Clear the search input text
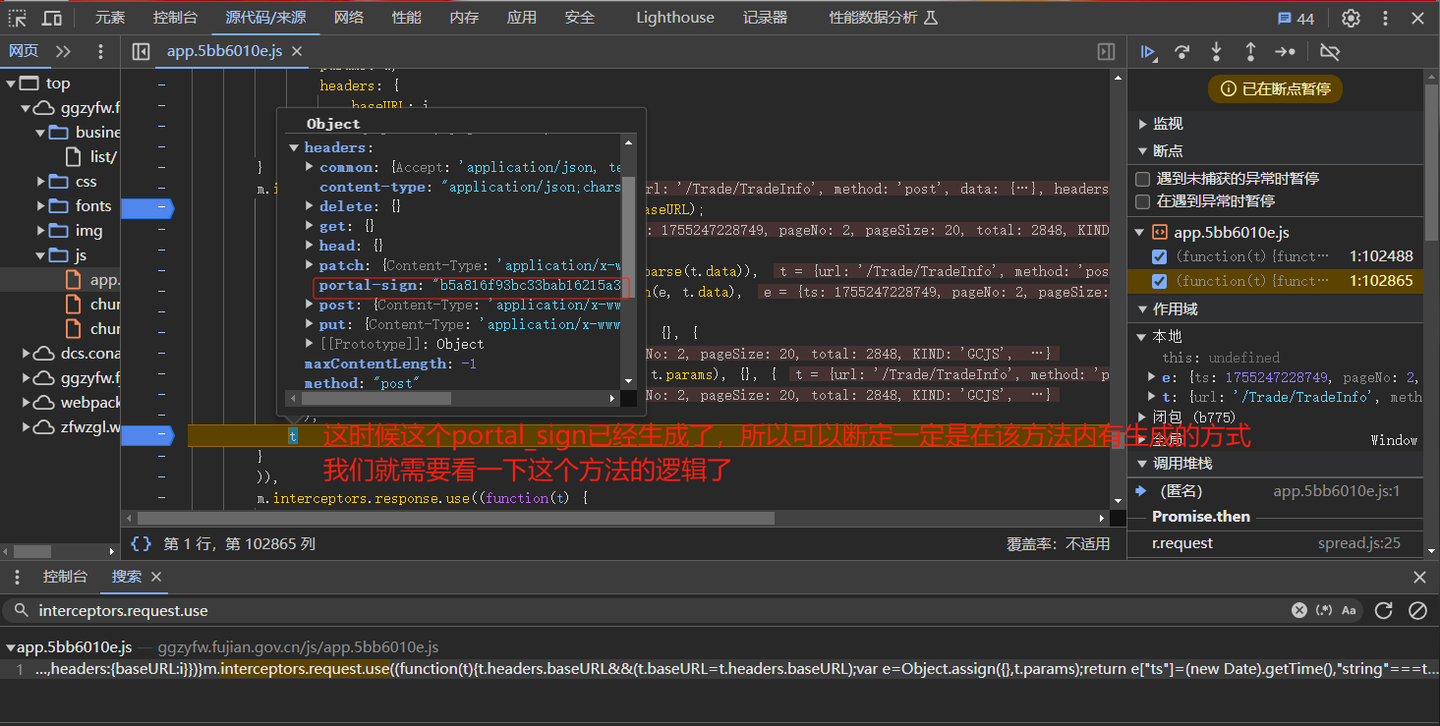The height and width of the screenshot is (726, 1440). point(1299,610)
